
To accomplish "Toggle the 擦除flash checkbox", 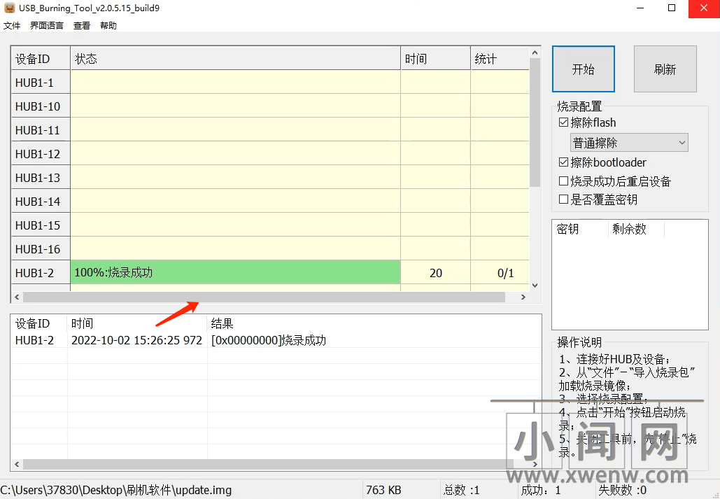I will pos(564,122).
